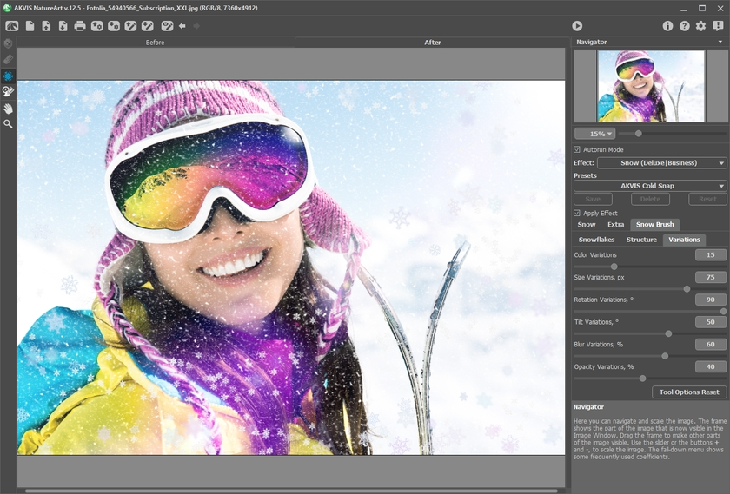Toggle the Autorun Mode checkbox
Viewport: 730px width, 494px height.
pos(577,150)
